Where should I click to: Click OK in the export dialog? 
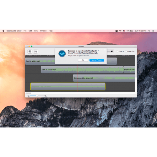(x=83, y=60)
